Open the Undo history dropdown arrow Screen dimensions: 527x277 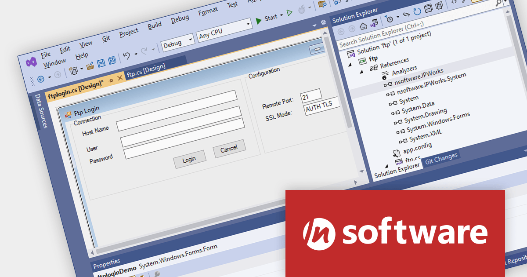pos(136,54)
